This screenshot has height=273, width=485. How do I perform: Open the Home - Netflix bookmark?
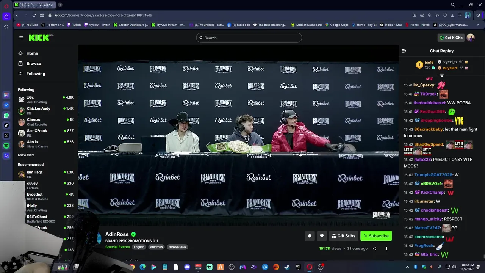tap(418, 25)
